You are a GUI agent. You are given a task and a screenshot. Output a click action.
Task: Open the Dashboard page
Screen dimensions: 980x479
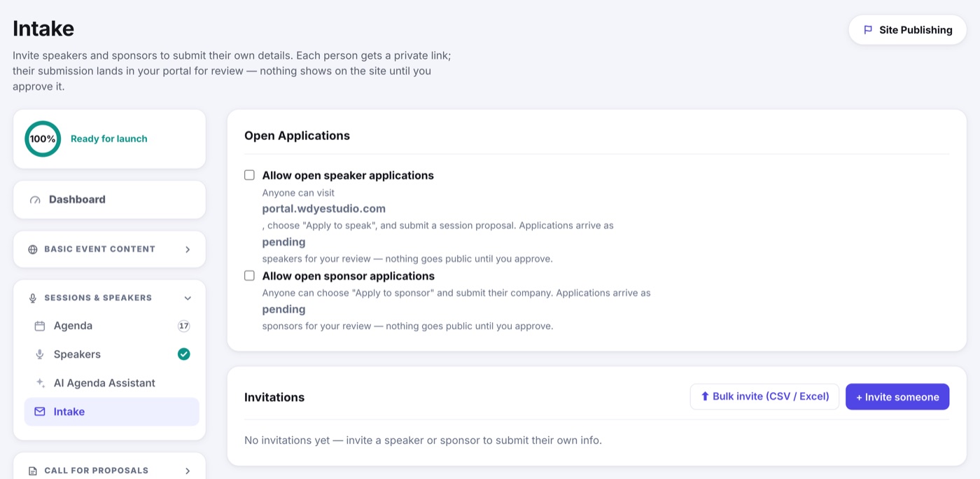(109, 200)
